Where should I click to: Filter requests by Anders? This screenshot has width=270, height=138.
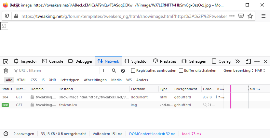coord(142,80)
